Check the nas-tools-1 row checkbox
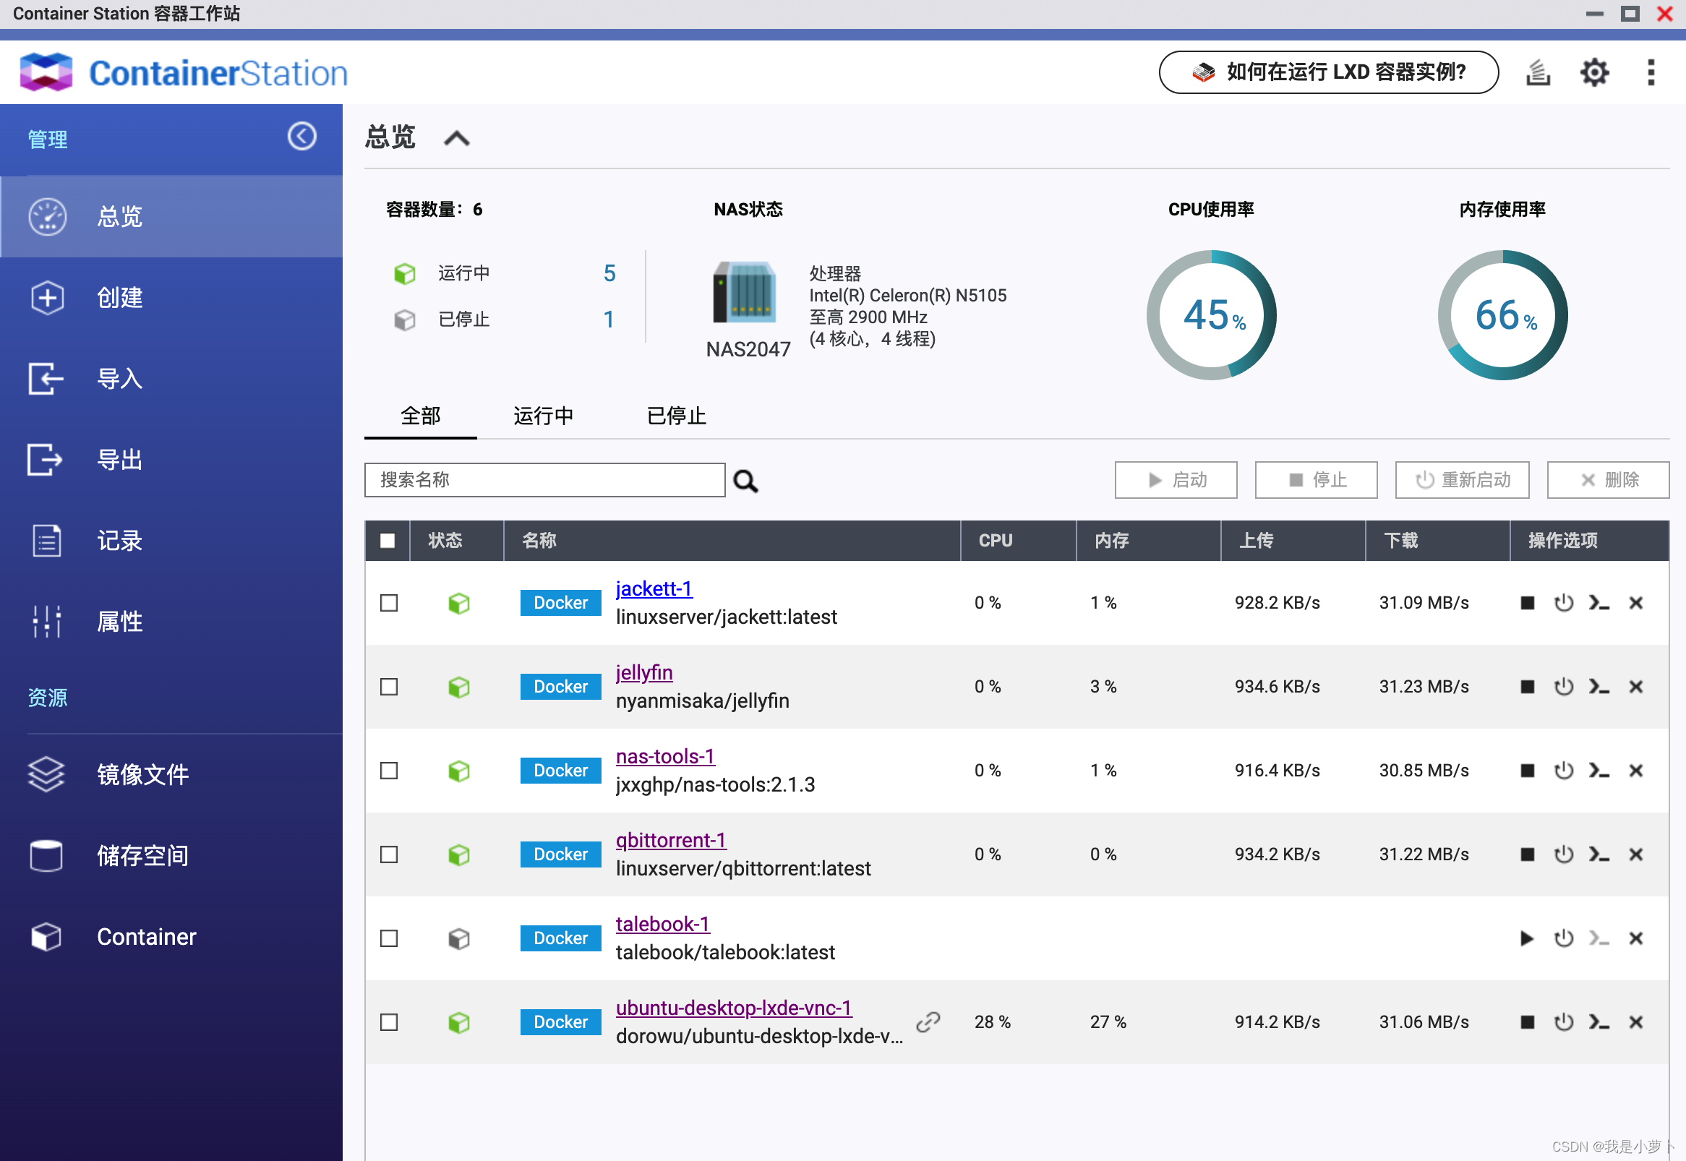 (389, 771)
